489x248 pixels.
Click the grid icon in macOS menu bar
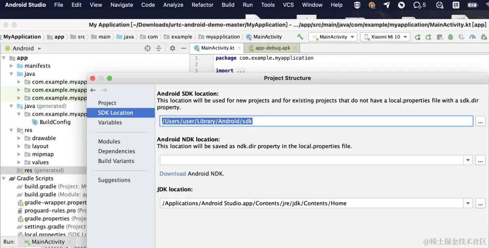(456, 5)
